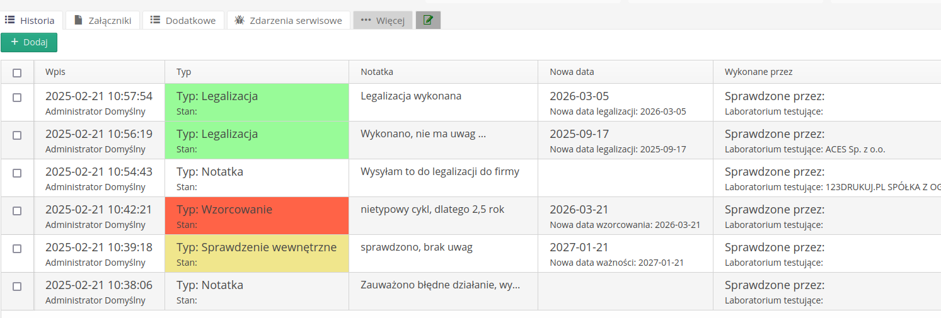941x318 pixels.
Task: Click the Wpis column header
Action: coord(55,72)
